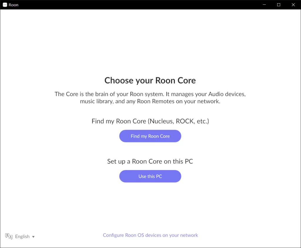Close the Roon window
Viewport: 301px width, 248px height.
[x=293, y=5]
